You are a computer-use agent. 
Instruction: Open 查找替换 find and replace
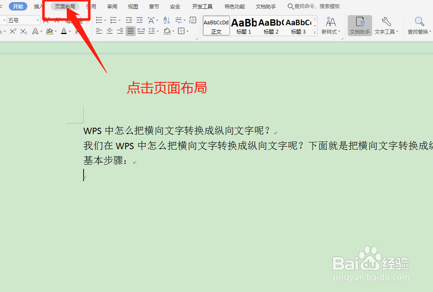coord(419,25)
